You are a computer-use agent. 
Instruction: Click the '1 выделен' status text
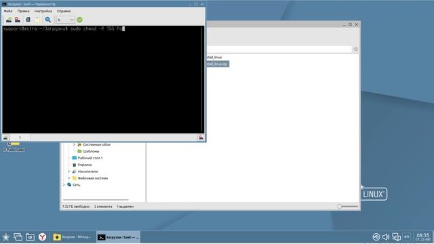[125, 207]
